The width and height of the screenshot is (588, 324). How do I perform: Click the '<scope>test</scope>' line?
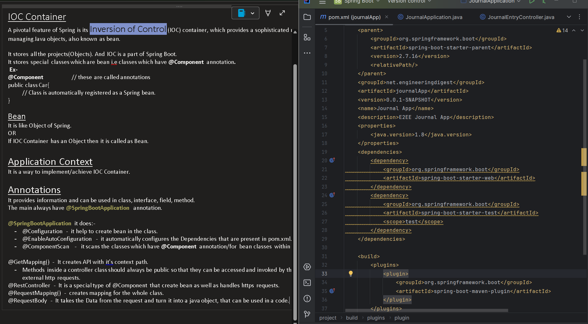pyautogui.click(x=413, y=222)
